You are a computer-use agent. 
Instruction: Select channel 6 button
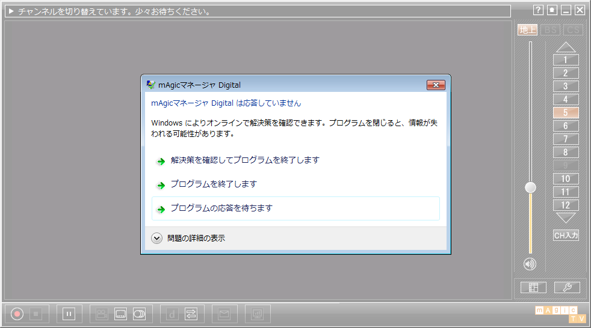point(566,126)
